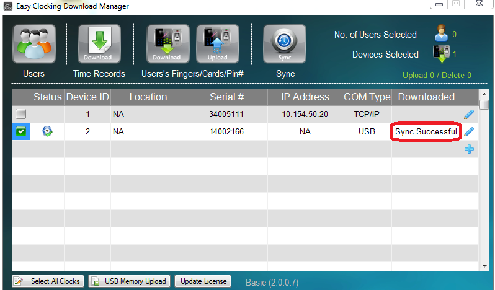
Task: Click the Upload fingers/cards icon
Action: coord(218,44)
